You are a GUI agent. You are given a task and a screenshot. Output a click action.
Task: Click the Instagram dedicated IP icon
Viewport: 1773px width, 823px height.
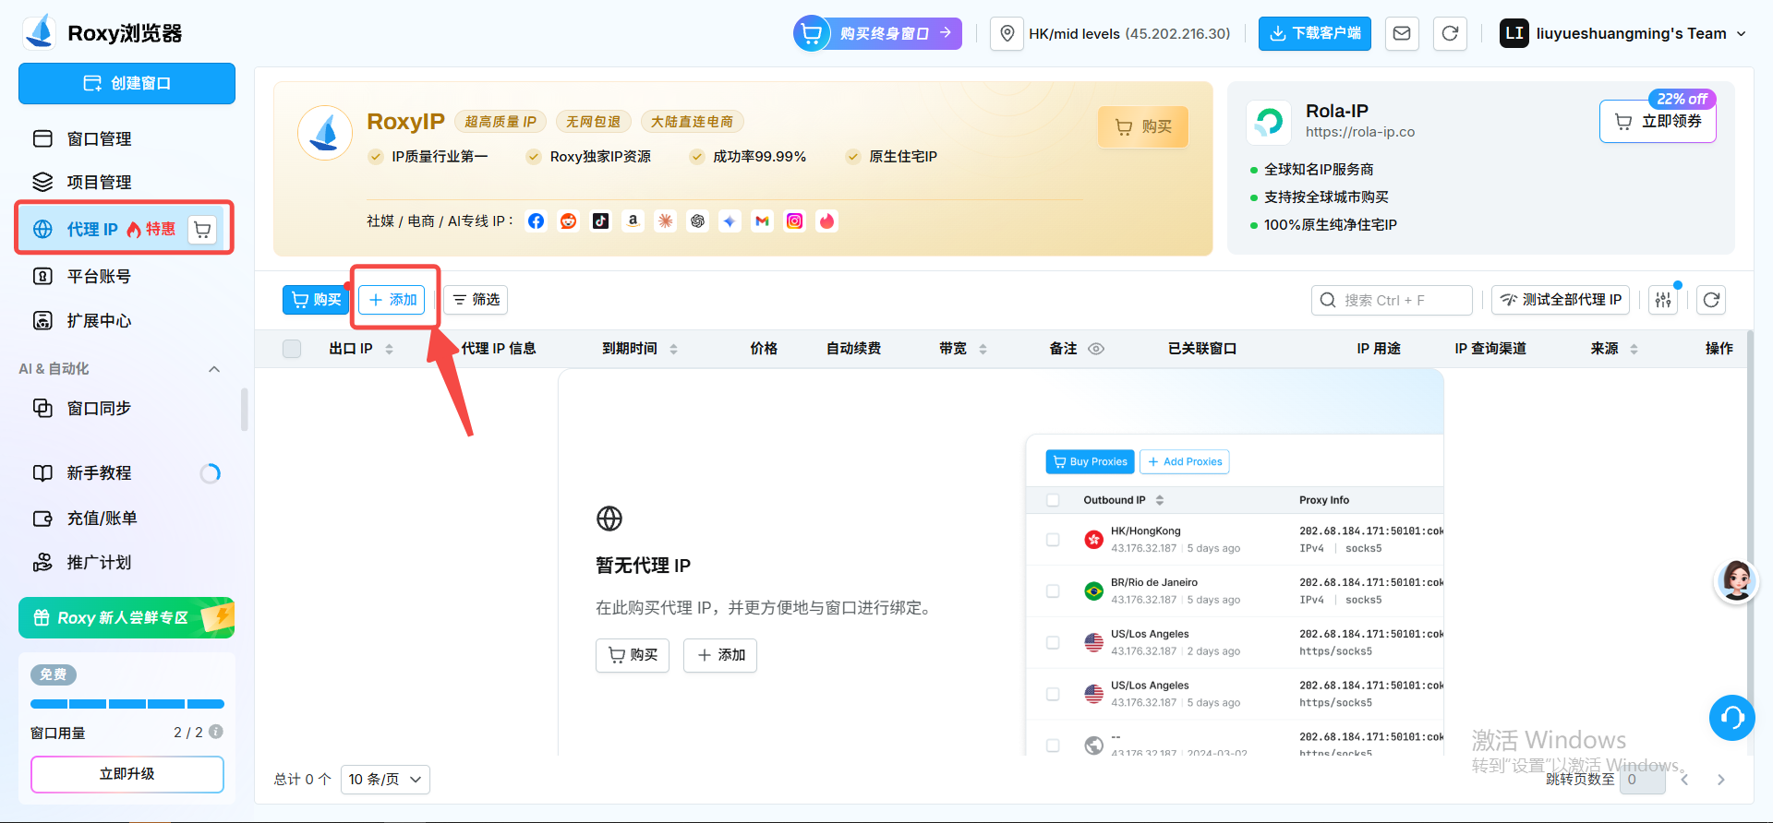(795, 221)
